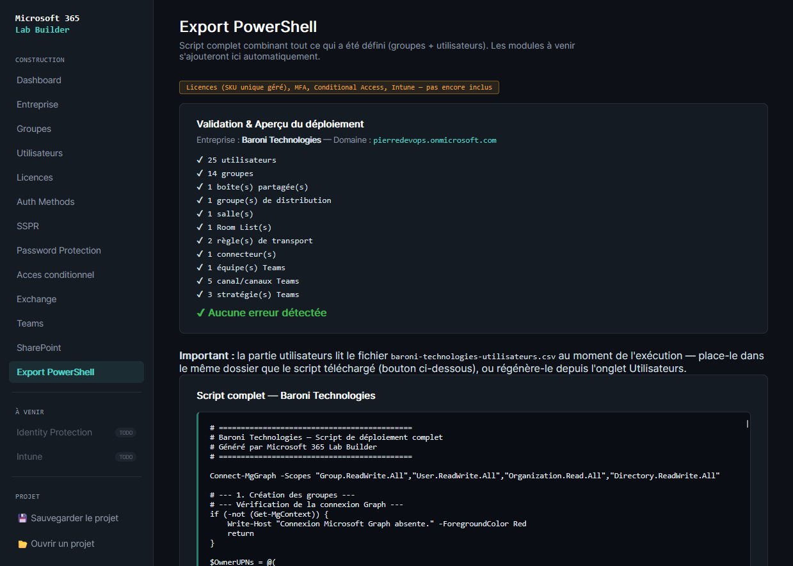The width and height of the screenshot is (793, 566).
Task: Click the code box scrollbar thumb
Action: (x=747, y=423)
